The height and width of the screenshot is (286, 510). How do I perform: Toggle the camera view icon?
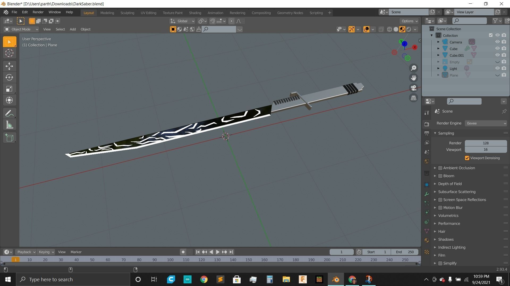(414, 88)
